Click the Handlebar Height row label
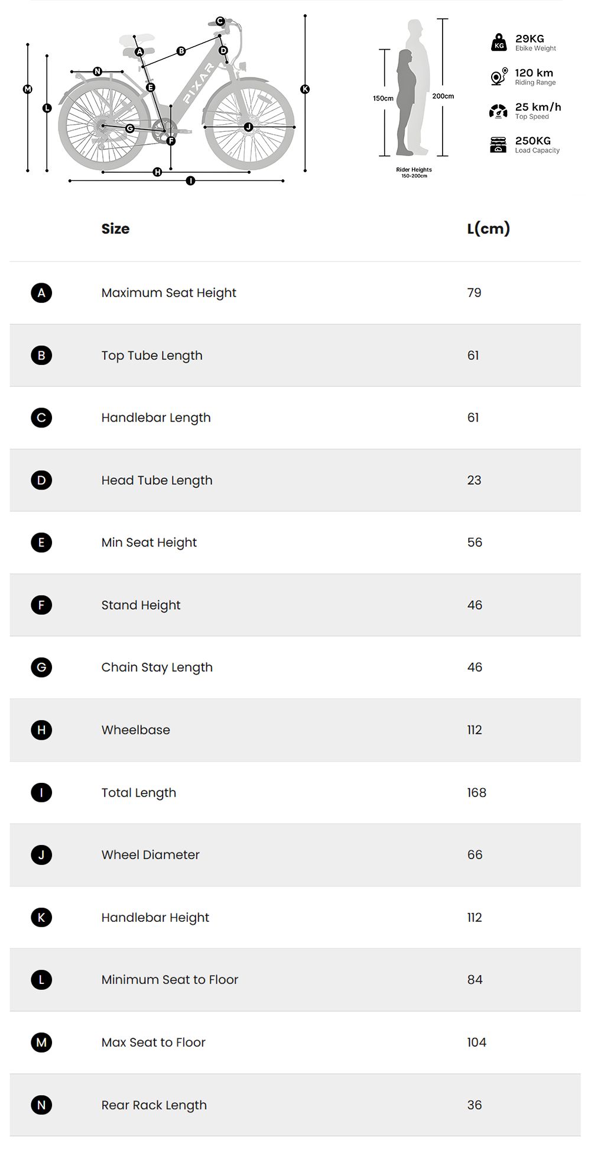The height and width of the screenshot is (1156, 591). (155, 917)
